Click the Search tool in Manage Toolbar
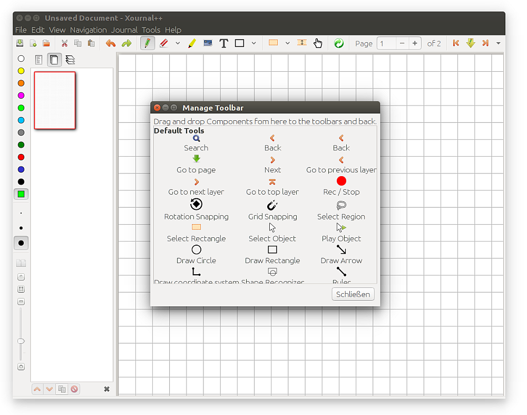This screenshot has width=527, height=415. click(196, 143)
